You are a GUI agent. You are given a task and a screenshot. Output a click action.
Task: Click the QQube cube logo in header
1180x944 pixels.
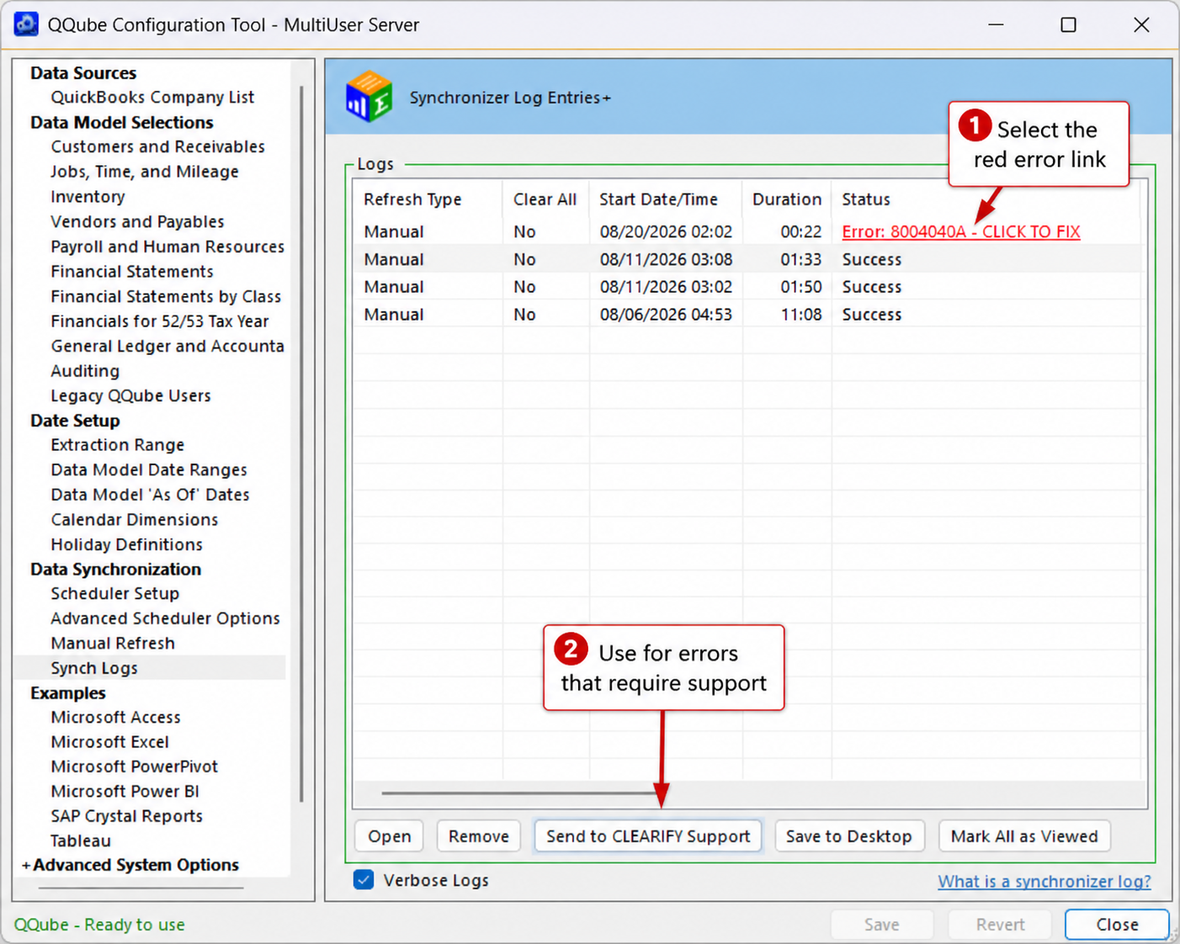[369, 97]
